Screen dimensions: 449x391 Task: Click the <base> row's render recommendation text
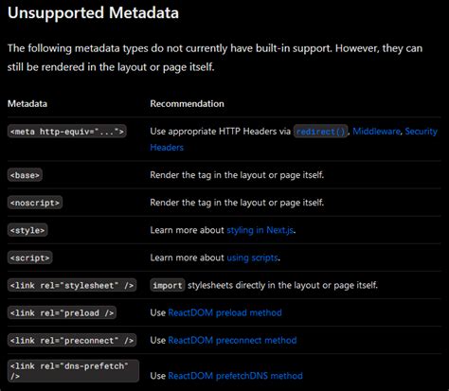coord(237,175)
